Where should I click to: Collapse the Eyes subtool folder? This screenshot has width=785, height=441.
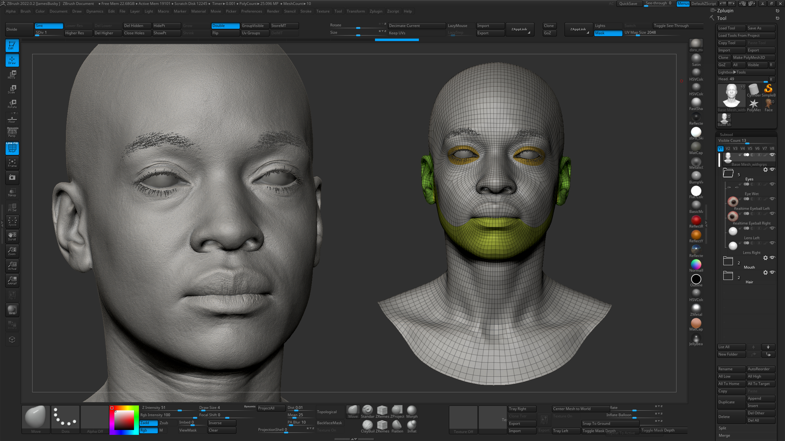point(728,173)
